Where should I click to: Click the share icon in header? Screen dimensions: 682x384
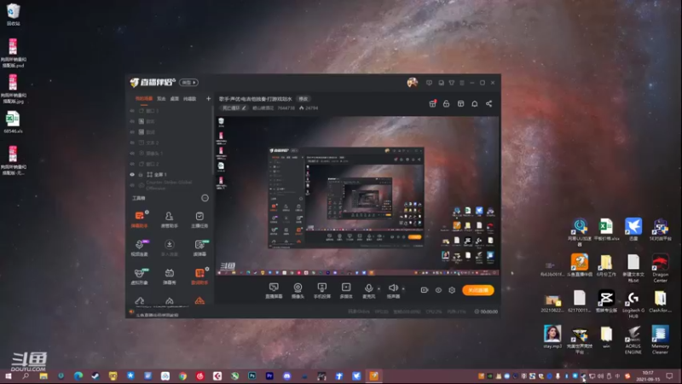pos(488,103)
